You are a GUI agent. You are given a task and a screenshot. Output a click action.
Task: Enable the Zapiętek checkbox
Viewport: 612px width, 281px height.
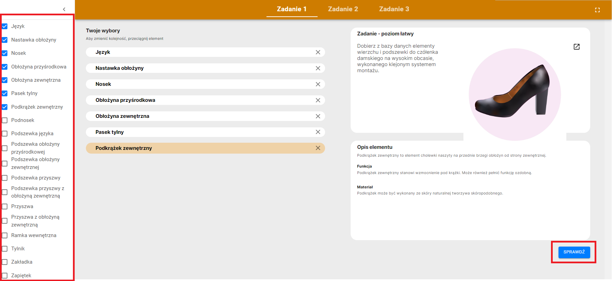[x=5, y=276]
